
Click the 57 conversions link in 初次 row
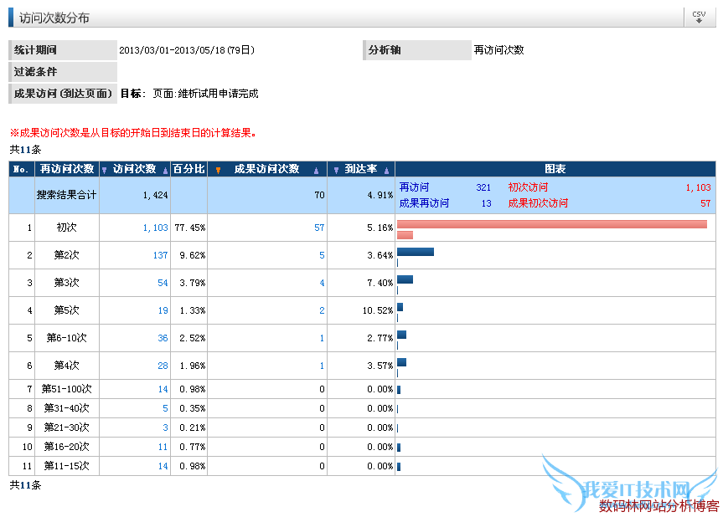pyautogui.click(x=319, y=228)
